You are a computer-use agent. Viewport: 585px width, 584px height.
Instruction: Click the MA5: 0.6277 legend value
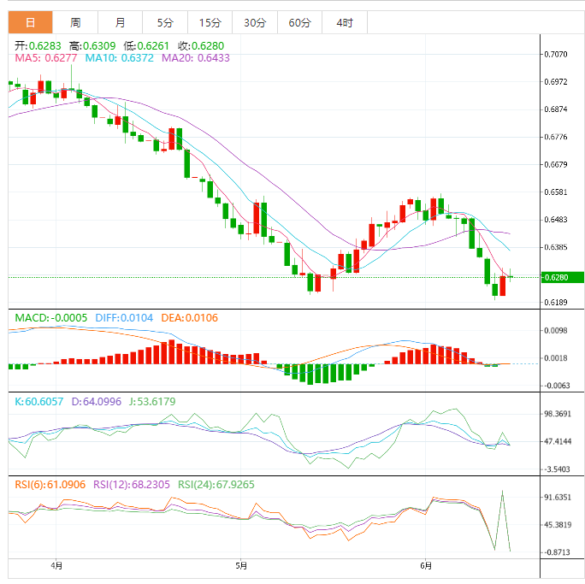pyautogui.click(x=46, y=58)
